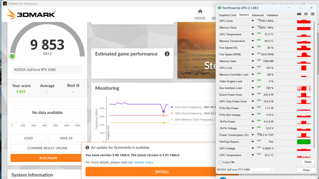Click the purple CPU clock frequency marker
Viewport: 319px width, 179px height.
tap(163, 111)
